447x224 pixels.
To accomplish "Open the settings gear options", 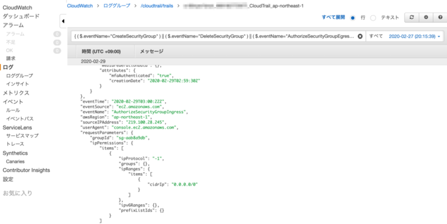I will coord(426,17).
